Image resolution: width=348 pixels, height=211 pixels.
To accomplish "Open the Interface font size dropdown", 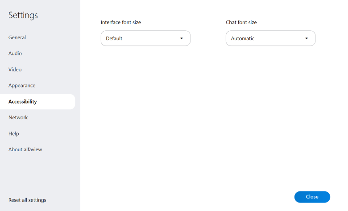I will [x=145, y=38].
